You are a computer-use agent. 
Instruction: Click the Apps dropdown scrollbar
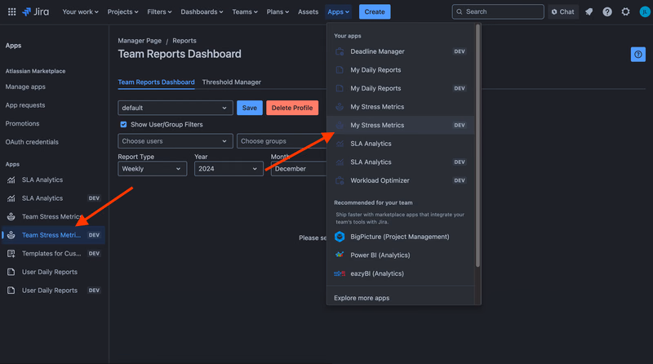click(x=478, y=145)
